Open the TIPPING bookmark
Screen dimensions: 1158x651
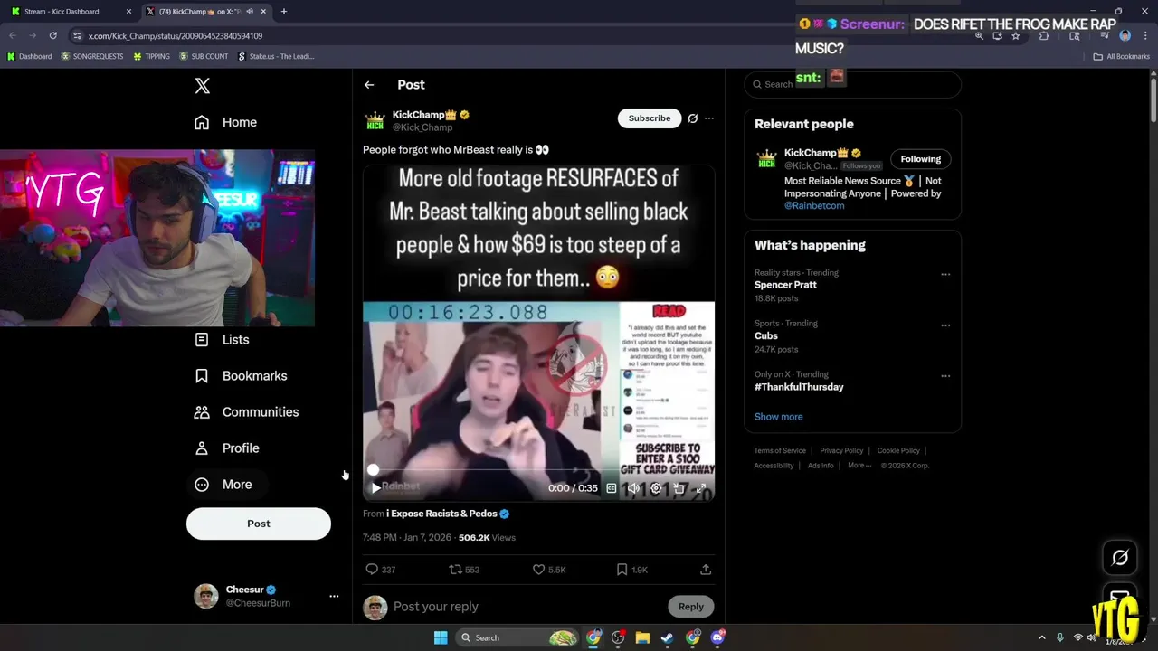(x=151, y=56)
